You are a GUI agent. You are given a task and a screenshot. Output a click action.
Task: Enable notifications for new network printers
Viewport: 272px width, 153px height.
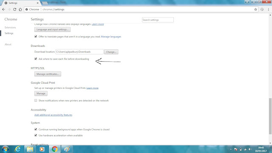coord(36,100)
